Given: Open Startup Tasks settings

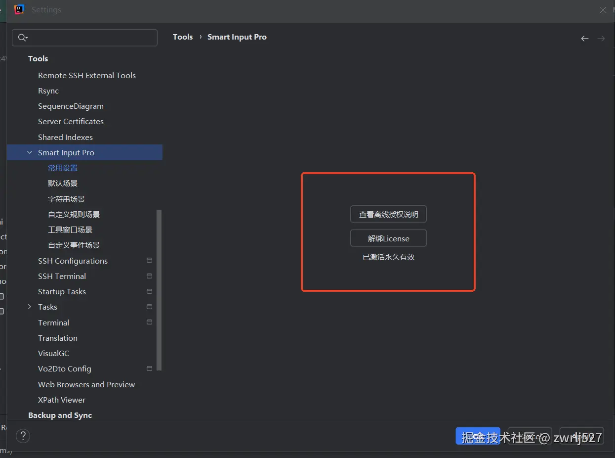Looking at the screenshot, I should tap(62, 291).
